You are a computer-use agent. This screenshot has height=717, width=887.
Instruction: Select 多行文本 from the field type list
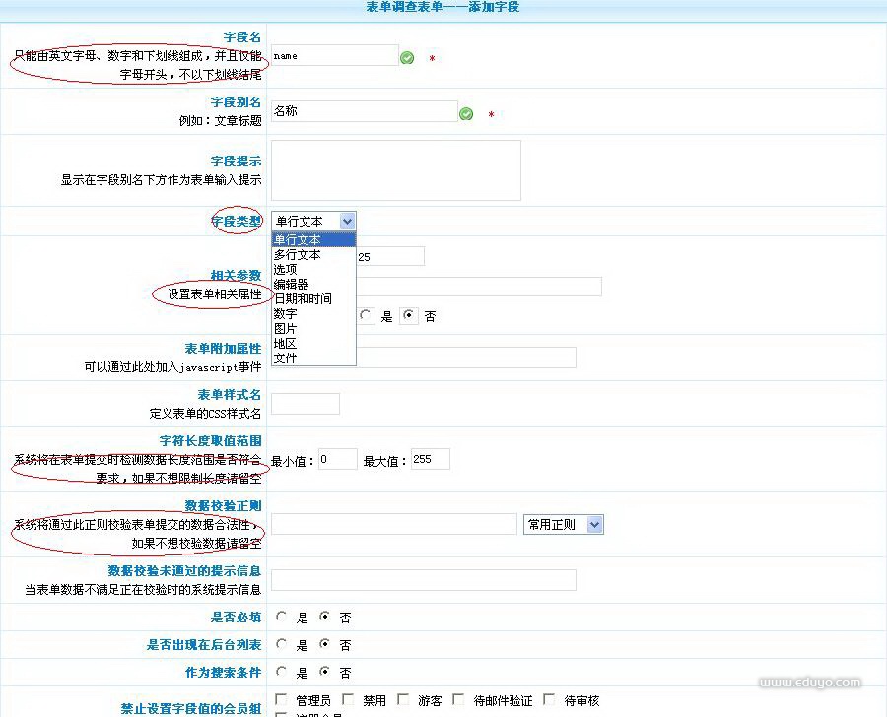298,255
